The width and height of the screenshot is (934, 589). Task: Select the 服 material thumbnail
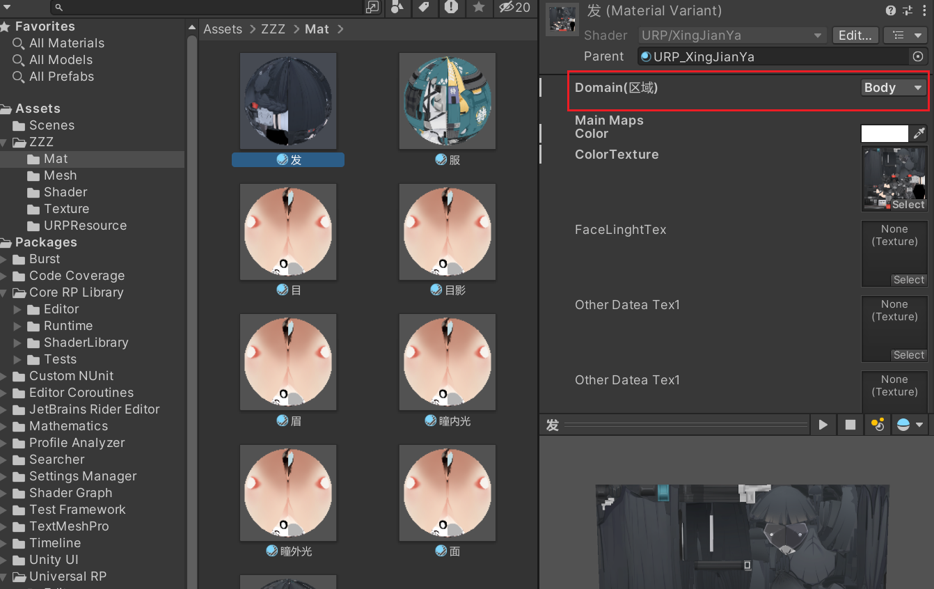(447, 101)
